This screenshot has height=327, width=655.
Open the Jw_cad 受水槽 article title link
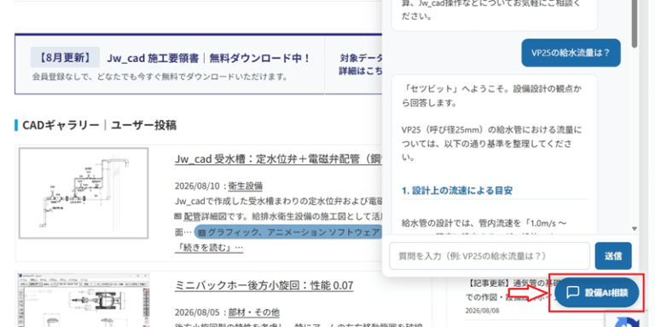[x=279, y=159]
